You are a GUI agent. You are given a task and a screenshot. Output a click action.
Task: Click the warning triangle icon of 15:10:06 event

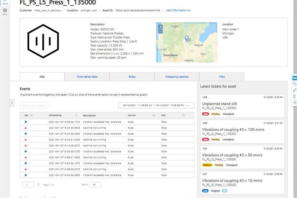[x=26, y=146]
